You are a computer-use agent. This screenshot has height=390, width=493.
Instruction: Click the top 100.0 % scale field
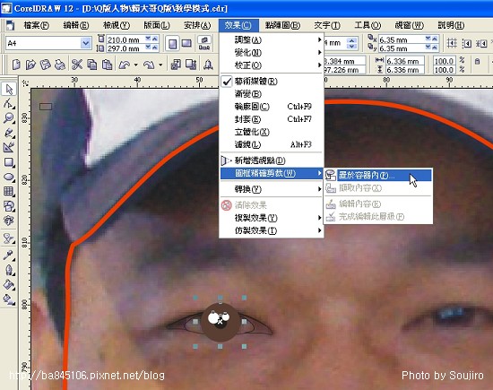[x=444, y=61]
